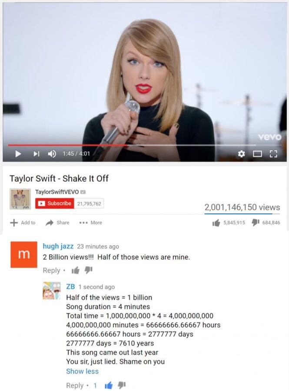Play the Shake It Off video

18,154
